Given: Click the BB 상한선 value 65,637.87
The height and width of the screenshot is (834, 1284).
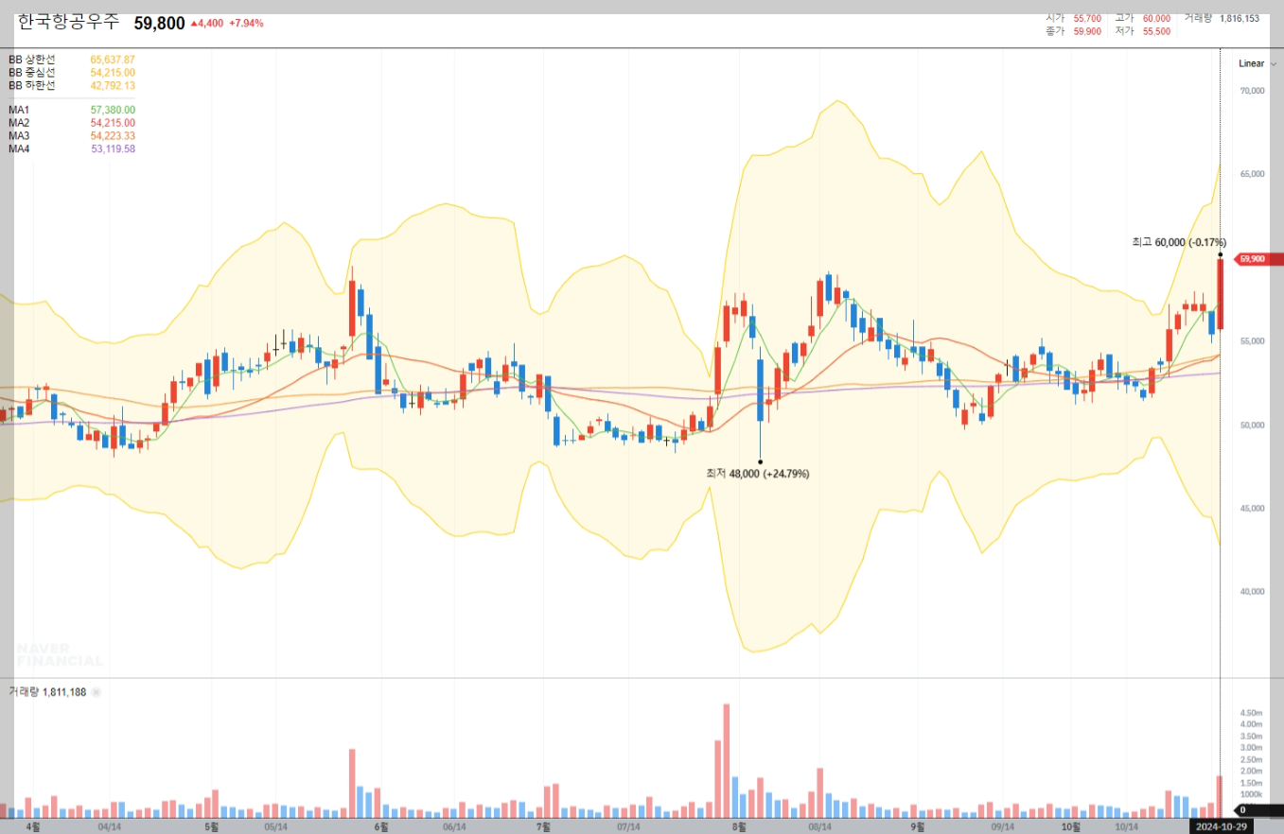Looking at the screenshot, I should (x=113, y=59).
